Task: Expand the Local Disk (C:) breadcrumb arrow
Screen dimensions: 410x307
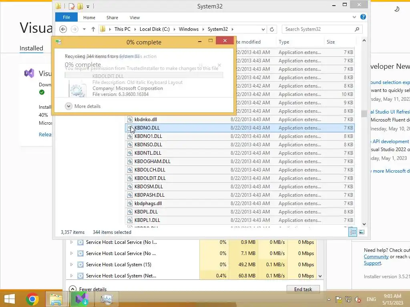Action: tap(175, 29)
